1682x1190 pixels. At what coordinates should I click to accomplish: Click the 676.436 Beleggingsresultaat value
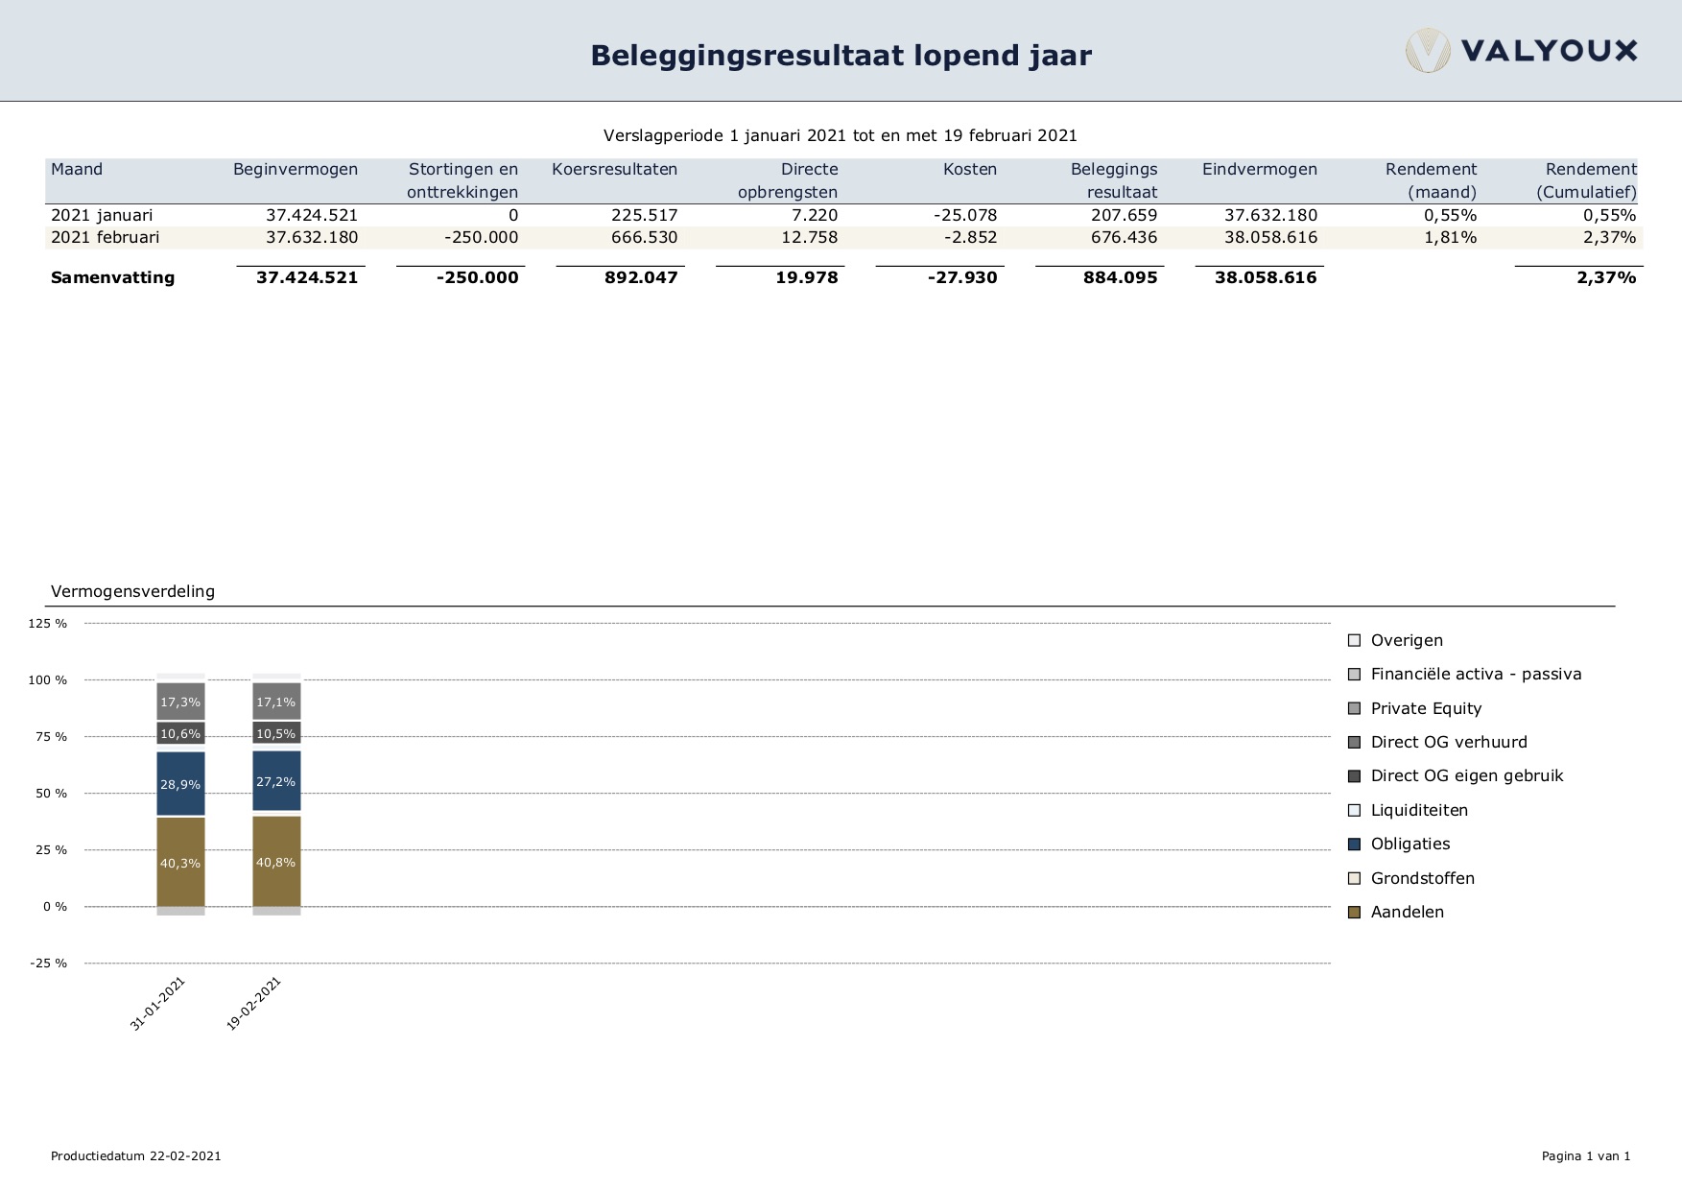click(x=1124, y=237)
